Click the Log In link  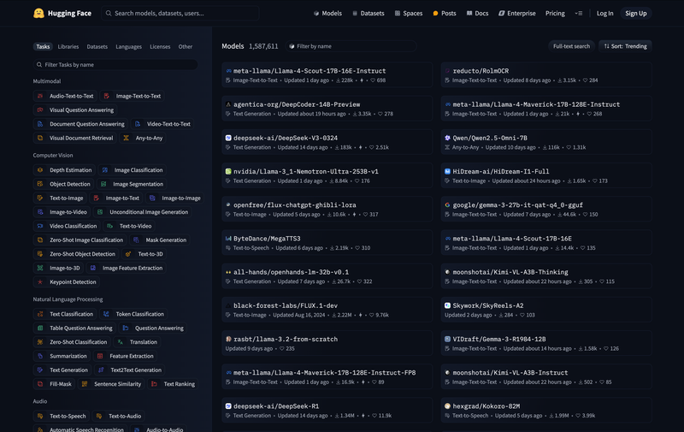point(604,13)
